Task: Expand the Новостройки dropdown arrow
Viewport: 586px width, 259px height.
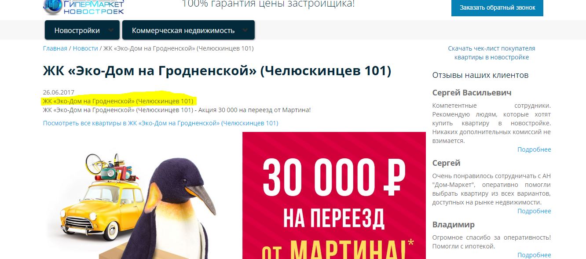Action: pyautogui.click(x=111, y=30)
